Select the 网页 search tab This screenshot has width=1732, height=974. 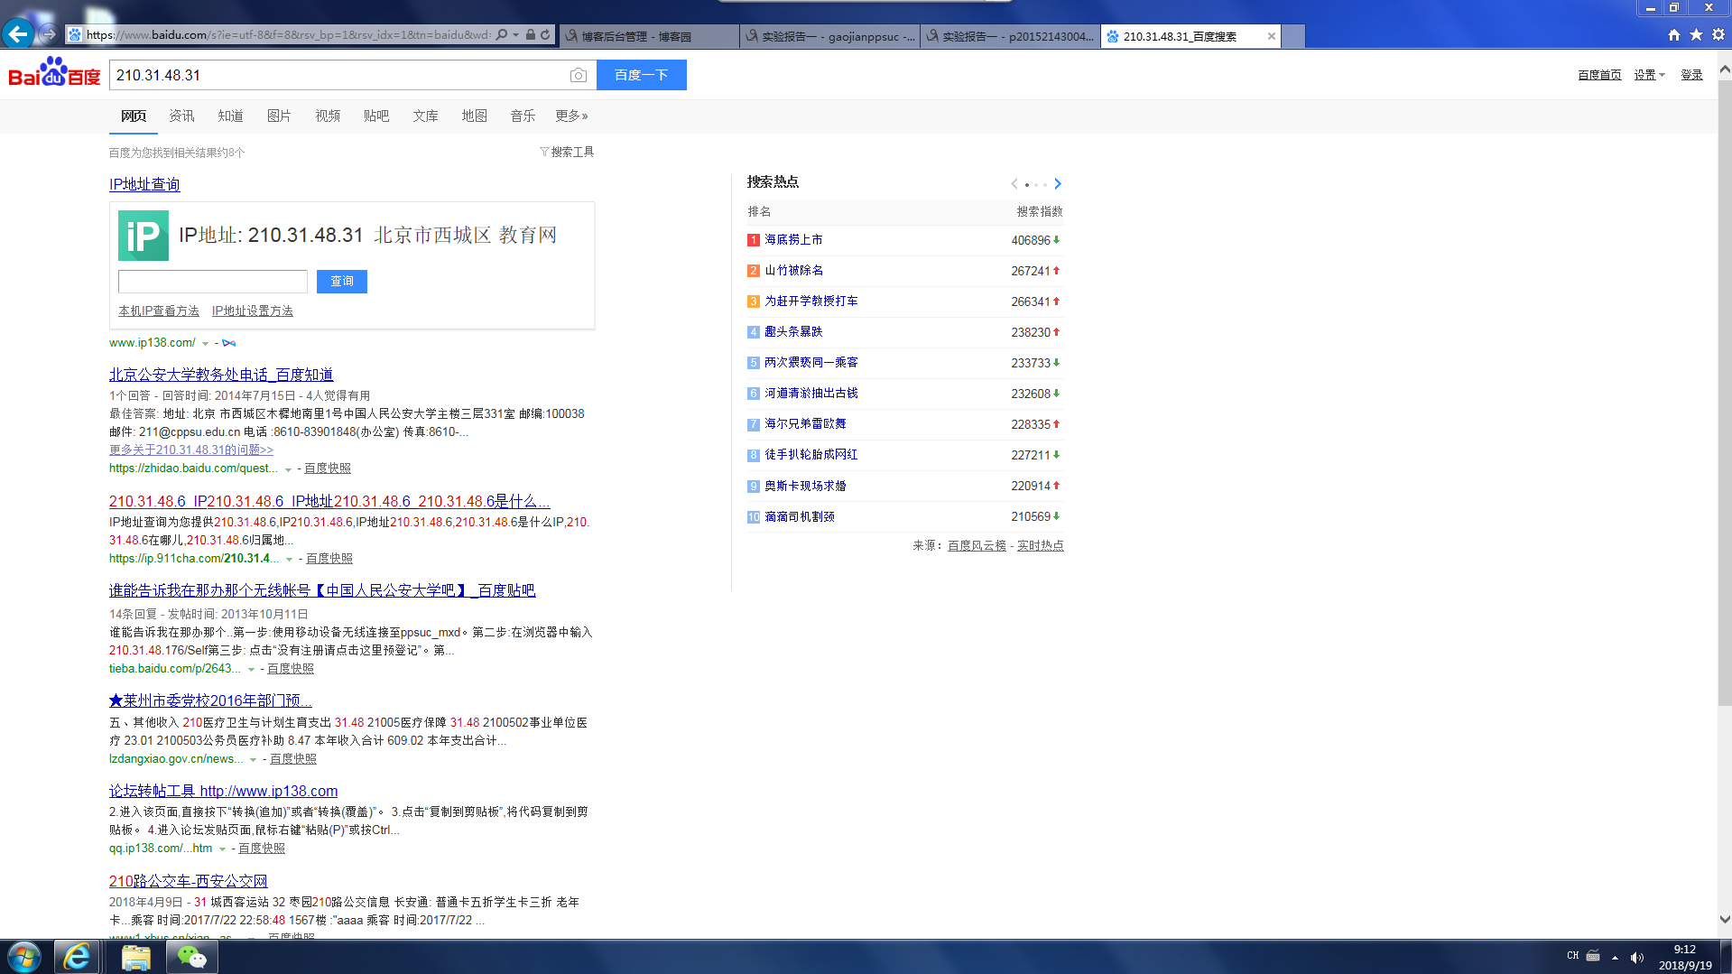click(x=134, y=116)
